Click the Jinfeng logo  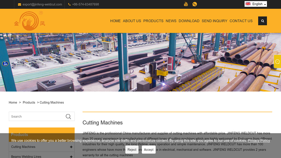(30, 21)
